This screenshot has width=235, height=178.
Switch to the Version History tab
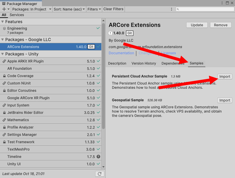coord(144,63)
